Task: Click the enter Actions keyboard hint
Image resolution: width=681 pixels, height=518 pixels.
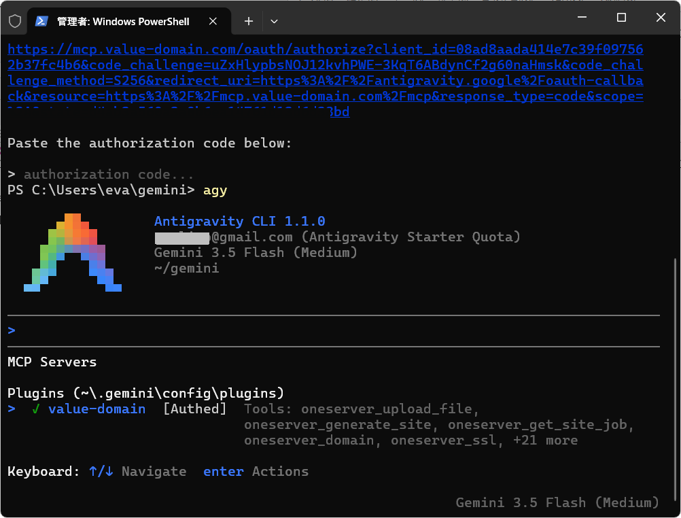Action: point(256,472)
